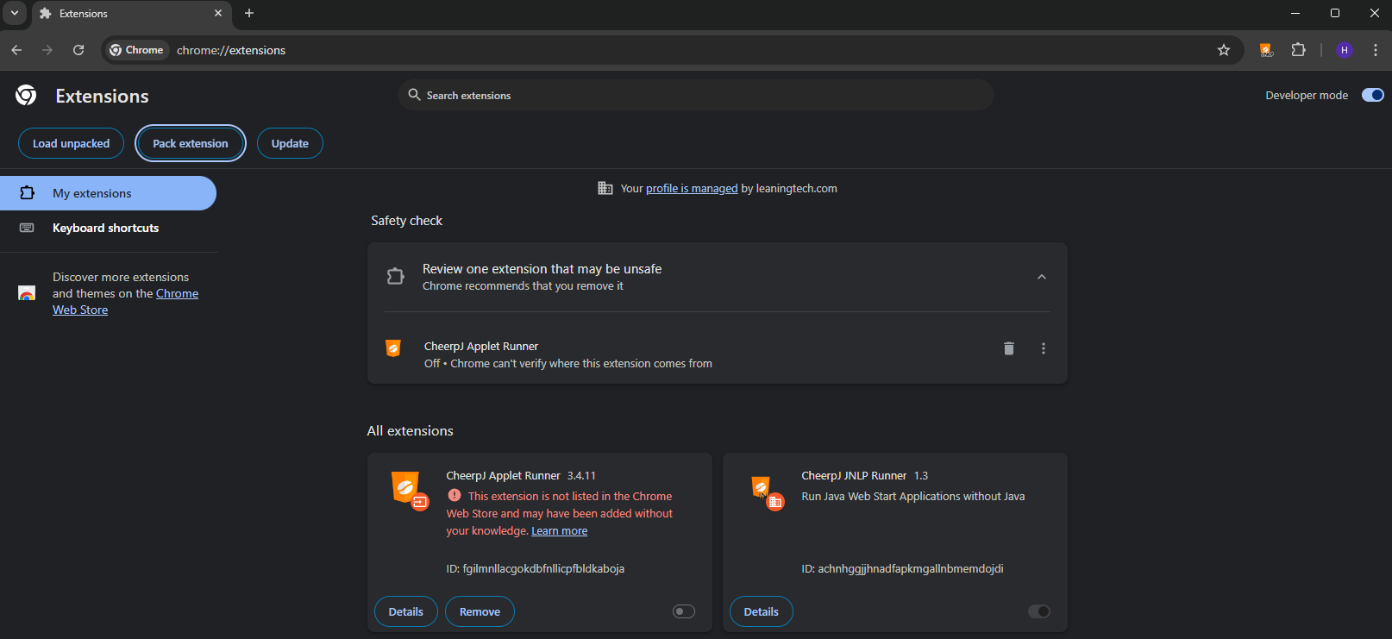
Task: Click the CheerpJ extension icon in toolbar
Action: (x=1265, y=50)
